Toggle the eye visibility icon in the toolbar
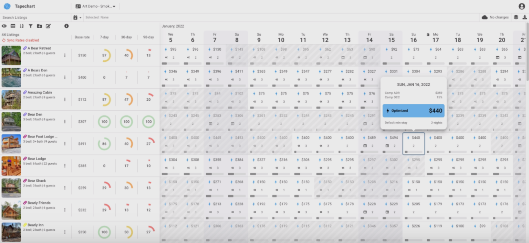529x243 pixels. tap(4, 26)
